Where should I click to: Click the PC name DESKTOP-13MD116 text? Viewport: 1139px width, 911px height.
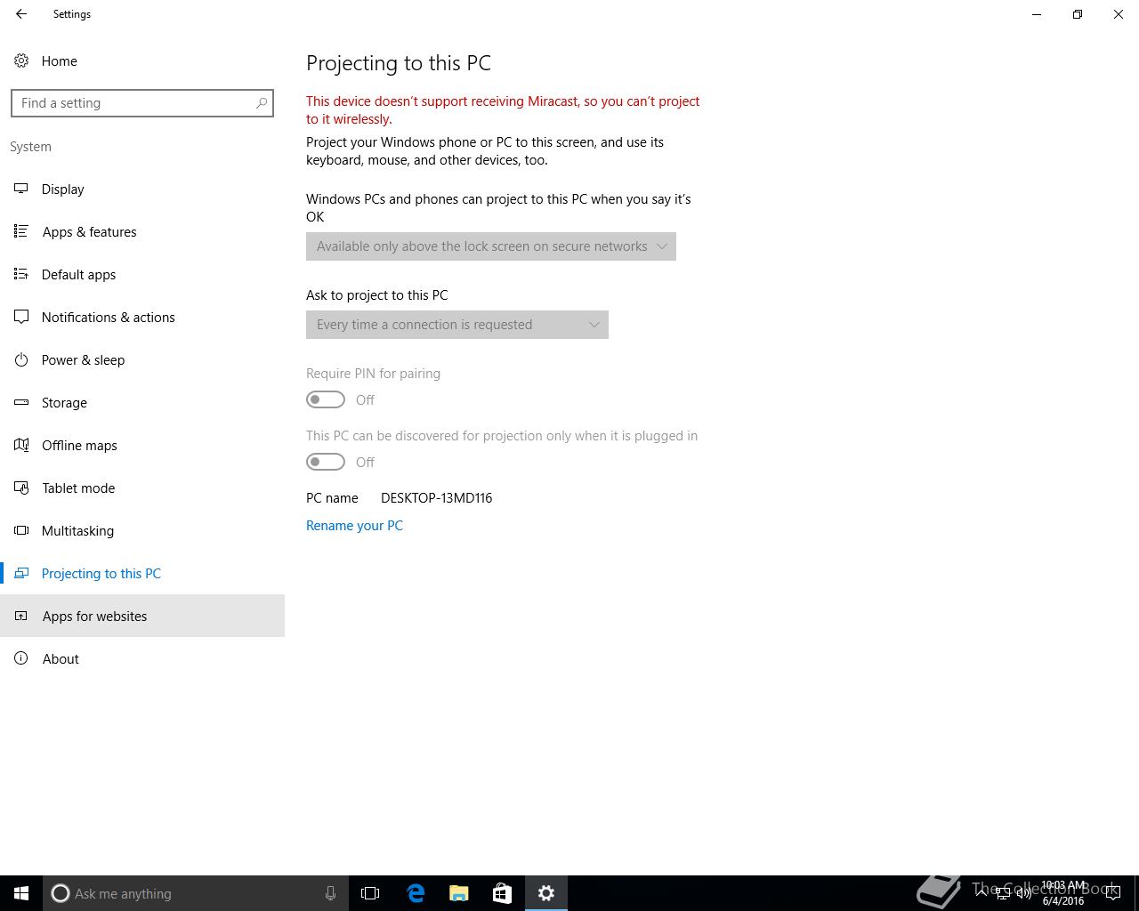436,498
